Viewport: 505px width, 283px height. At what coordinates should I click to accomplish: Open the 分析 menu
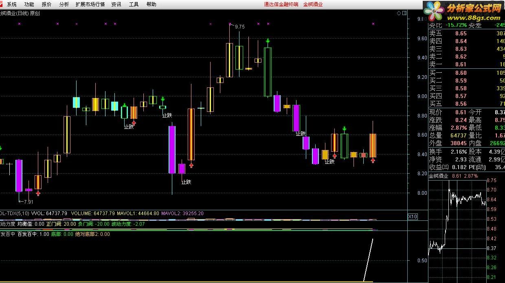(64, 4)
